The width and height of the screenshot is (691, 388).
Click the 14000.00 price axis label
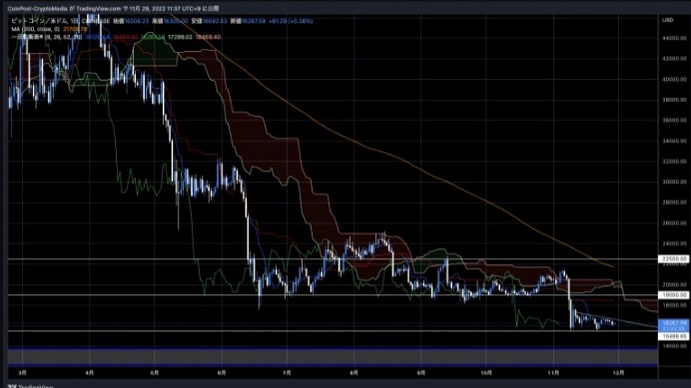[674, 346]
